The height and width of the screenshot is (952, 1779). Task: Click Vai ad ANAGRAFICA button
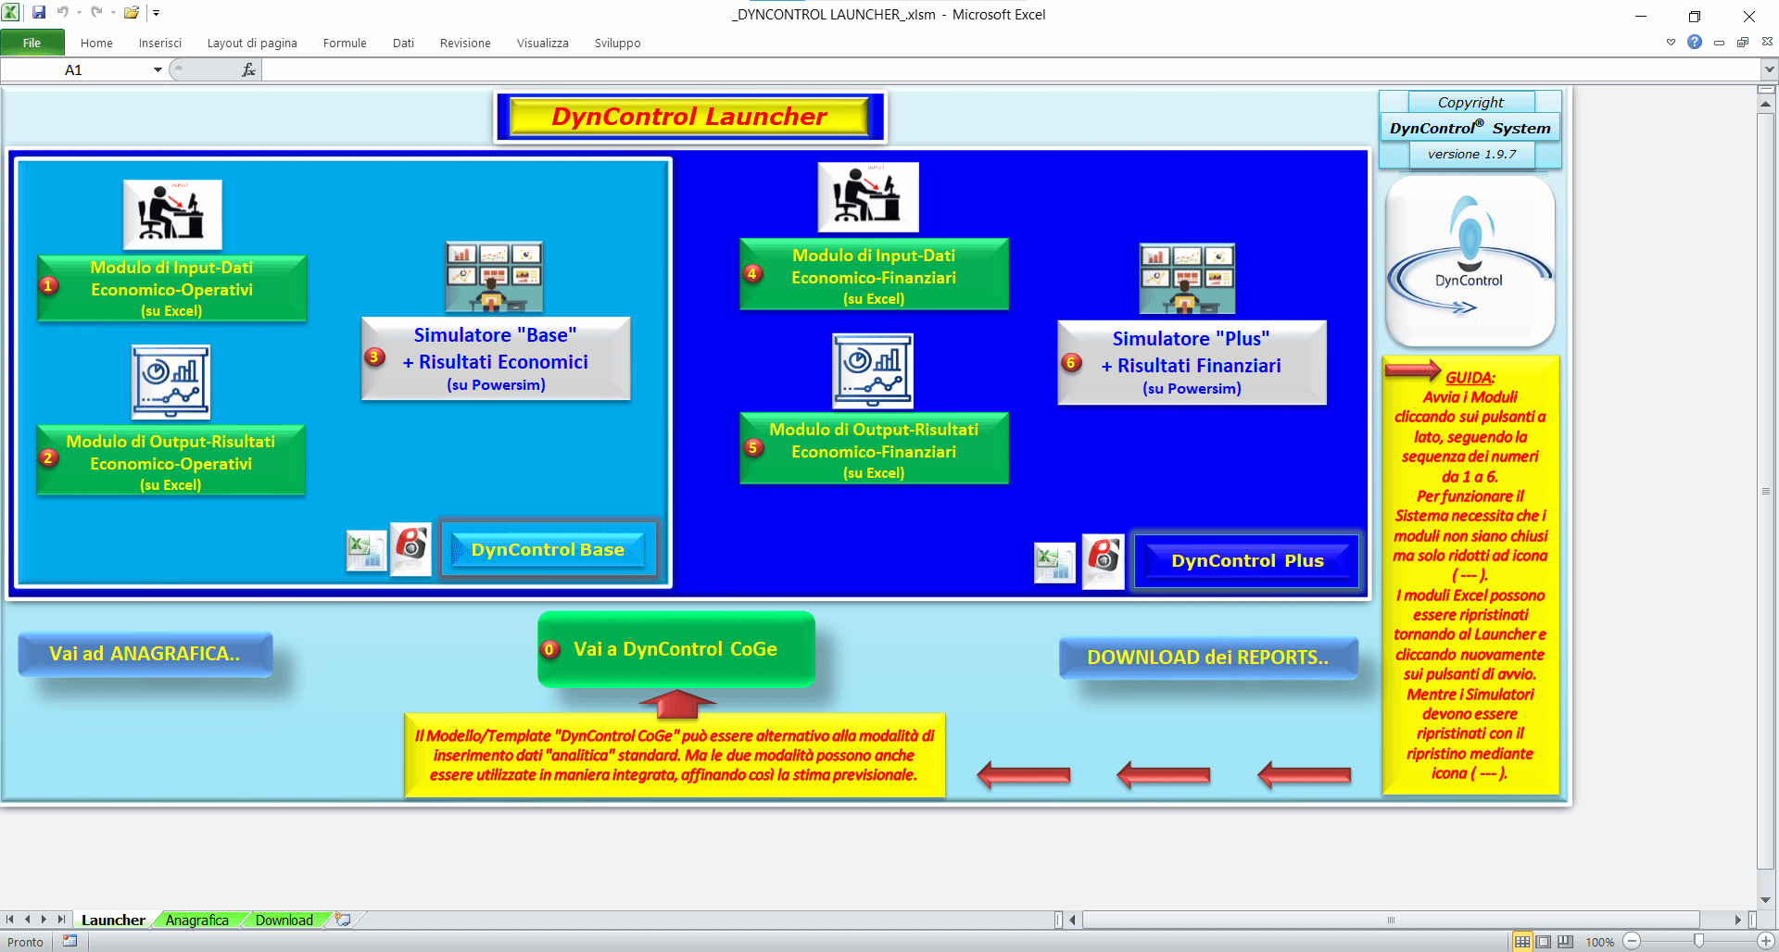pos(145,654)
